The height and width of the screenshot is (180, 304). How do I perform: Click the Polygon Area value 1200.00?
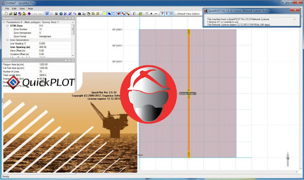click(43, 64)
